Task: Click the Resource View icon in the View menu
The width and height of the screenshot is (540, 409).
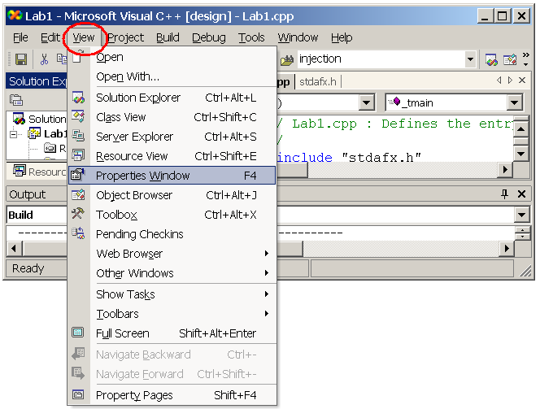Action: tap(78, 156)
